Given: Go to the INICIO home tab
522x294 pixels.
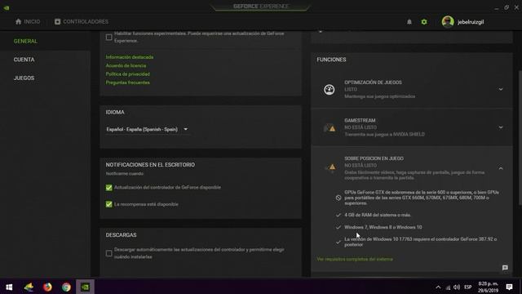Looking at the screenshot, I should click(28, 22).
